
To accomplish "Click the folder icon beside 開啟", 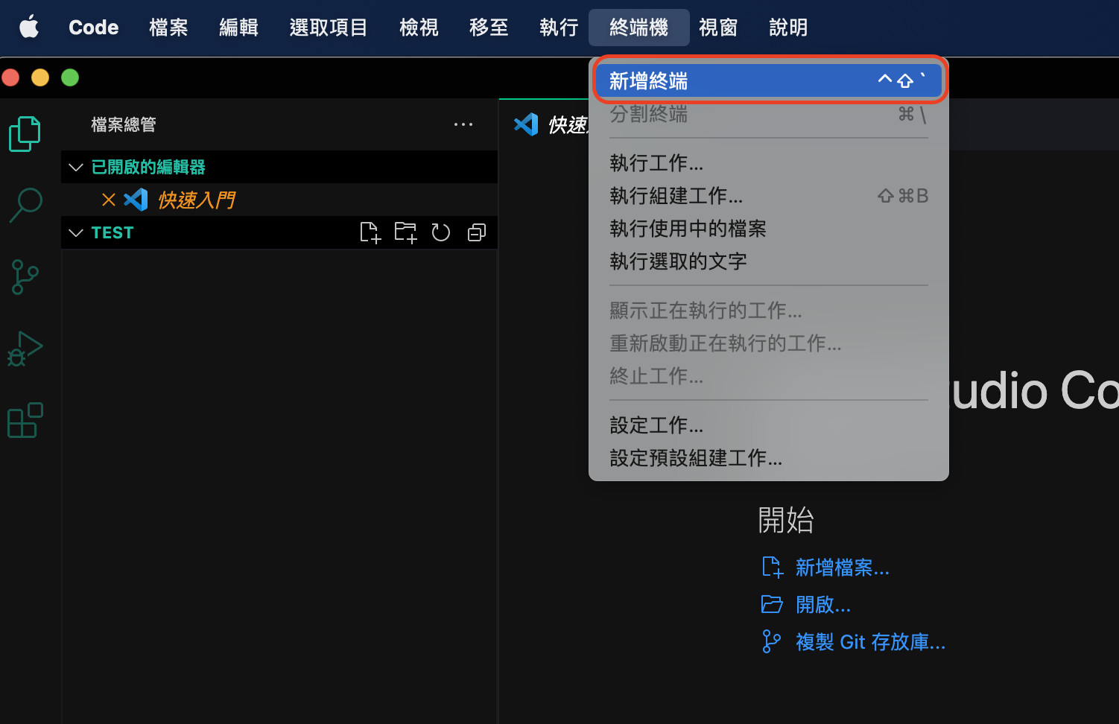I will tap(773, 604).
